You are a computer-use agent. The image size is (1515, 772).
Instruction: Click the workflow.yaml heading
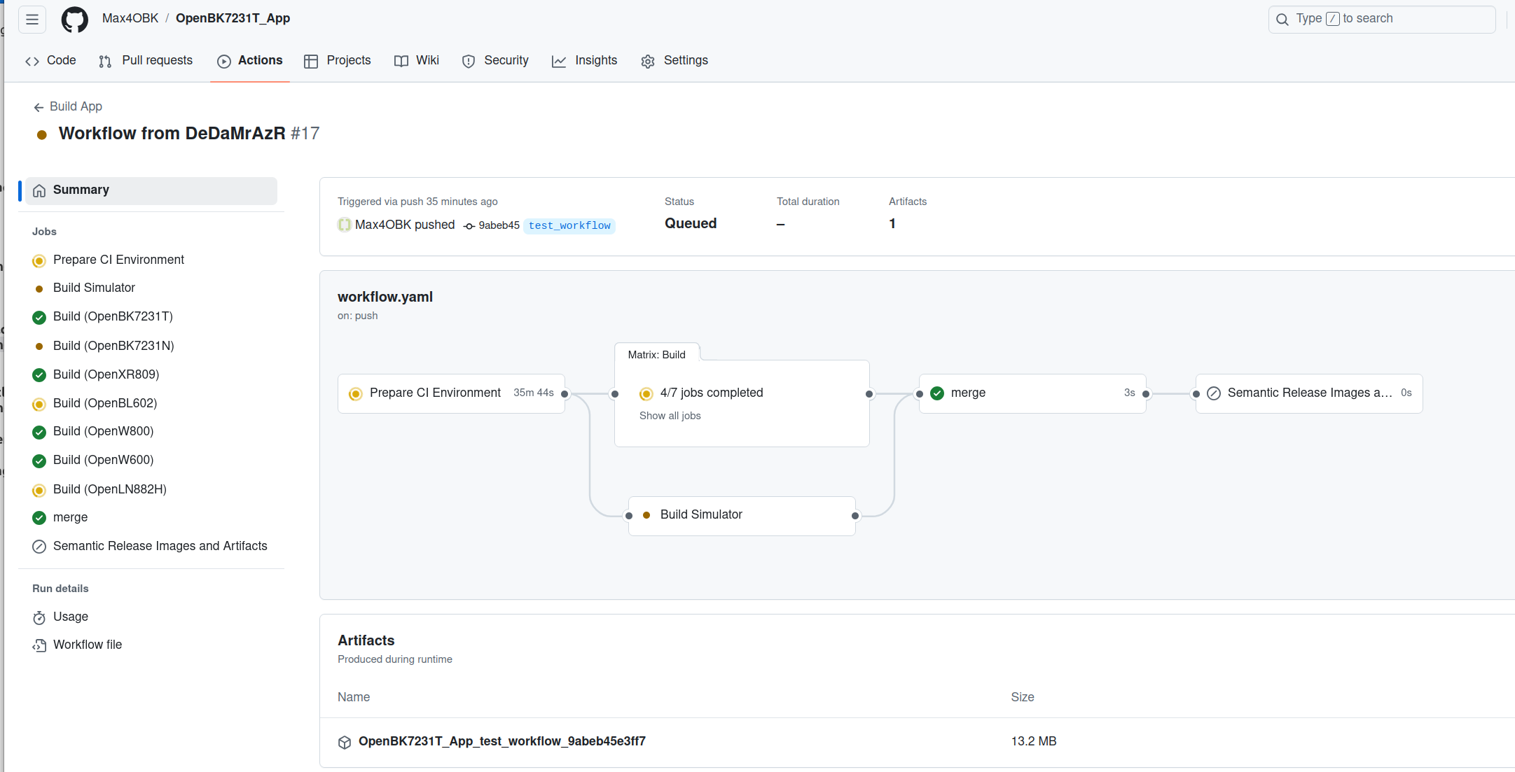coord(385,297)
